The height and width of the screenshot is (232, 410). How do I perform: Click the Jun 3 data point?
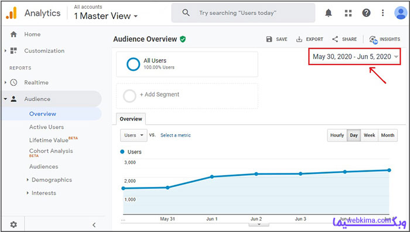tap(300, 173)
